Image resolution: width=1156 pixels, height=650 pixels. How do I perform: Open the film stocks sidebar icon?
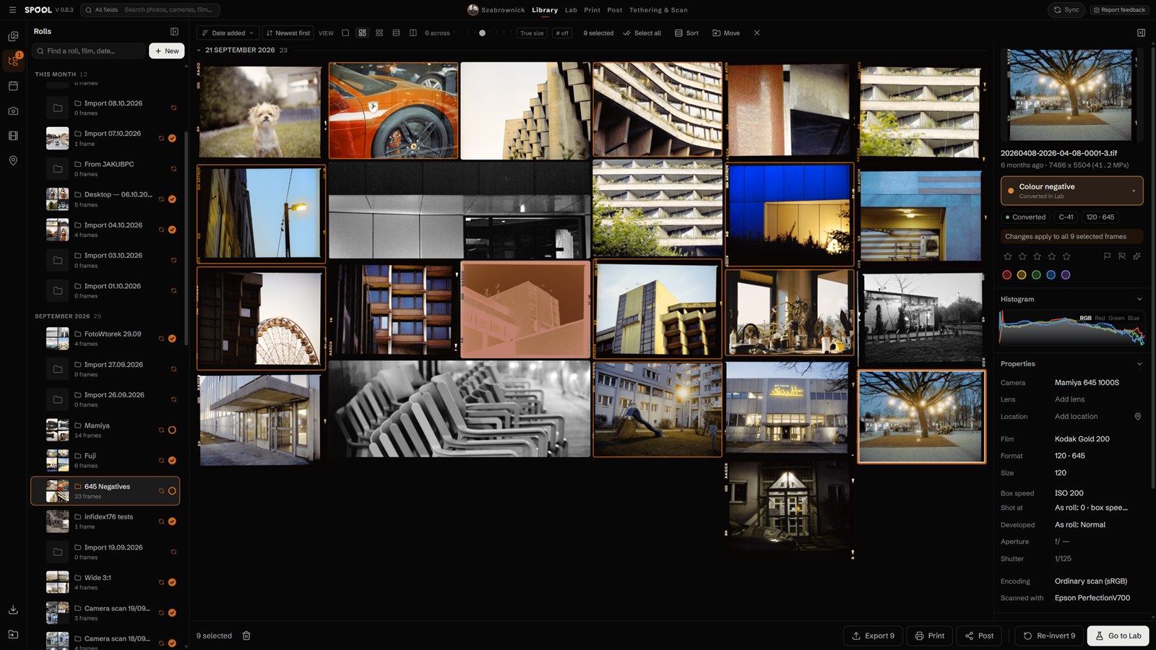click(13, 136)
